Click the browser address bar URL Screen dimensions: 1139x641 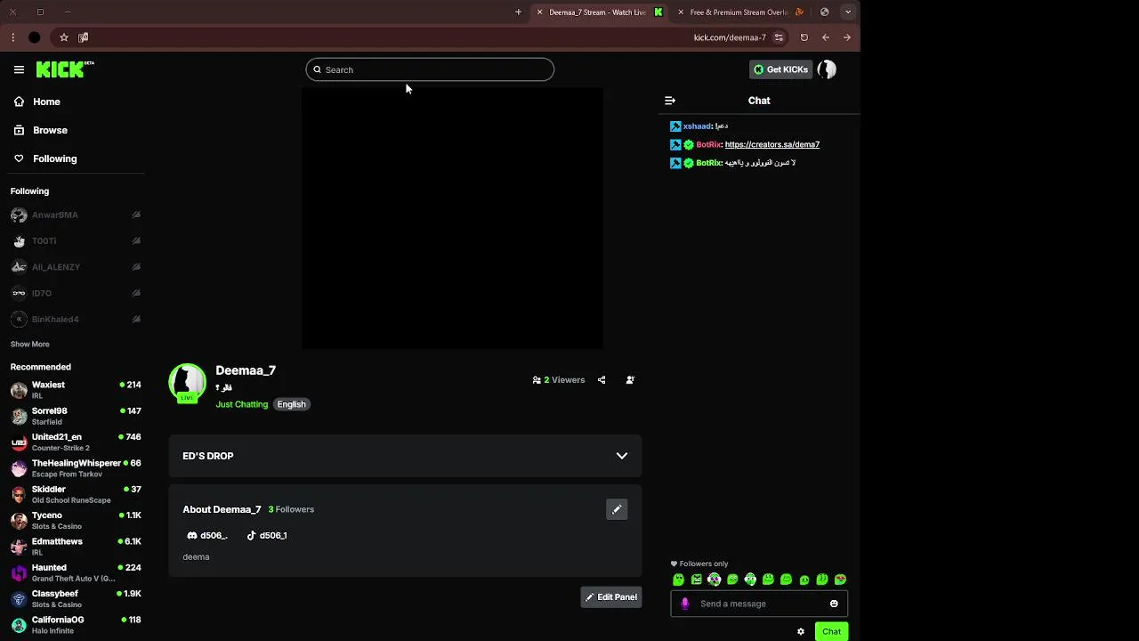click(730, 37)
